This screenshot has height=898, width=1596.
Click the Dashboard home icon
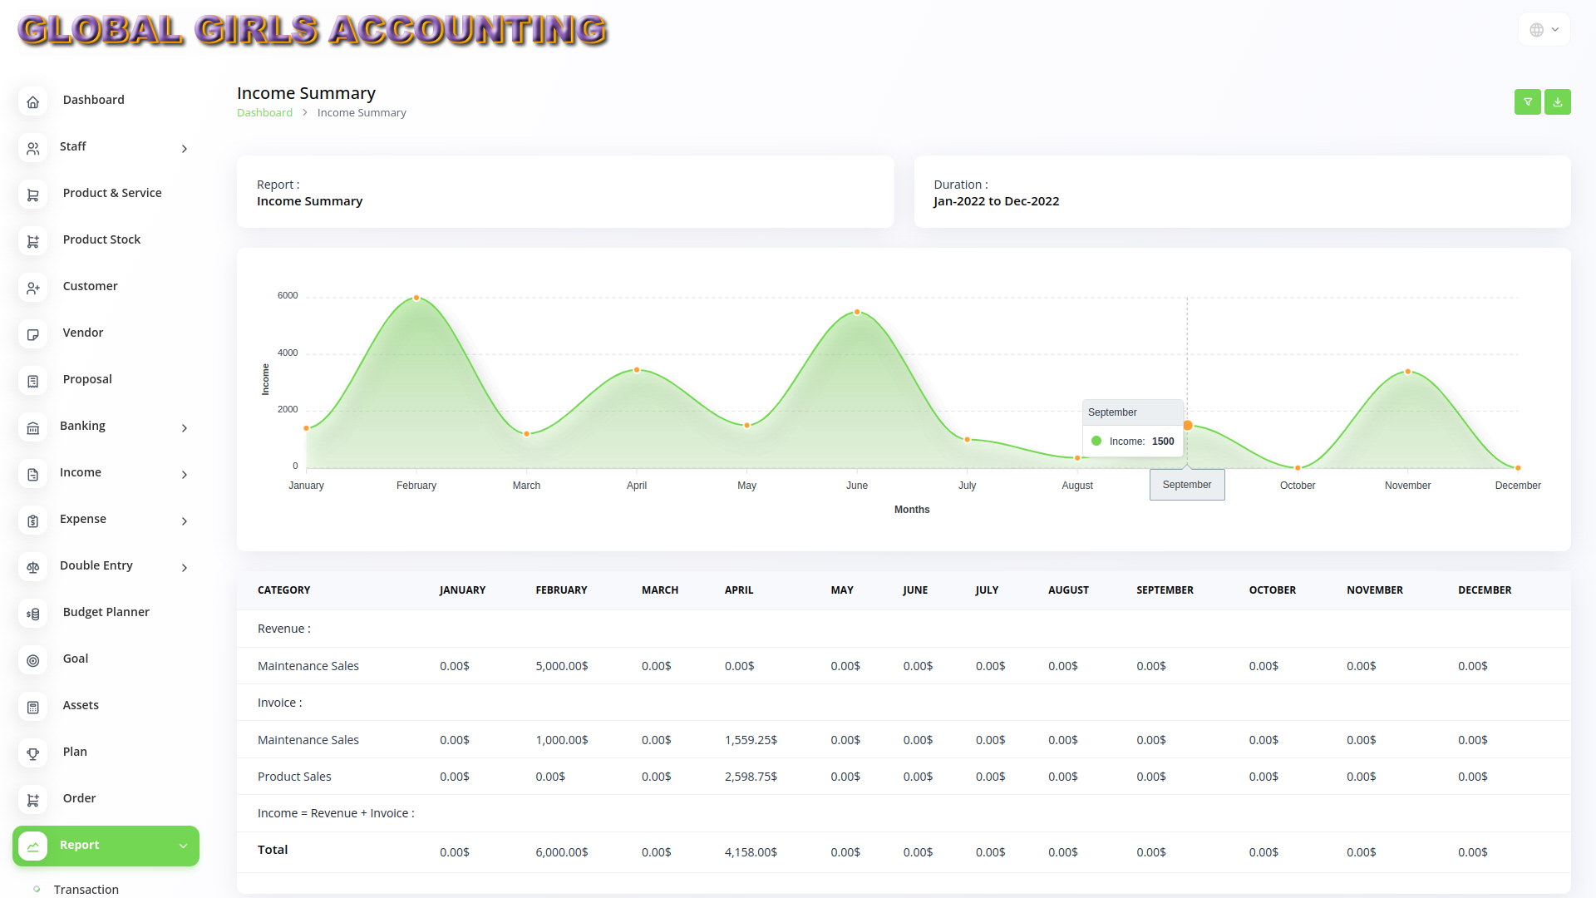(33, 101)
